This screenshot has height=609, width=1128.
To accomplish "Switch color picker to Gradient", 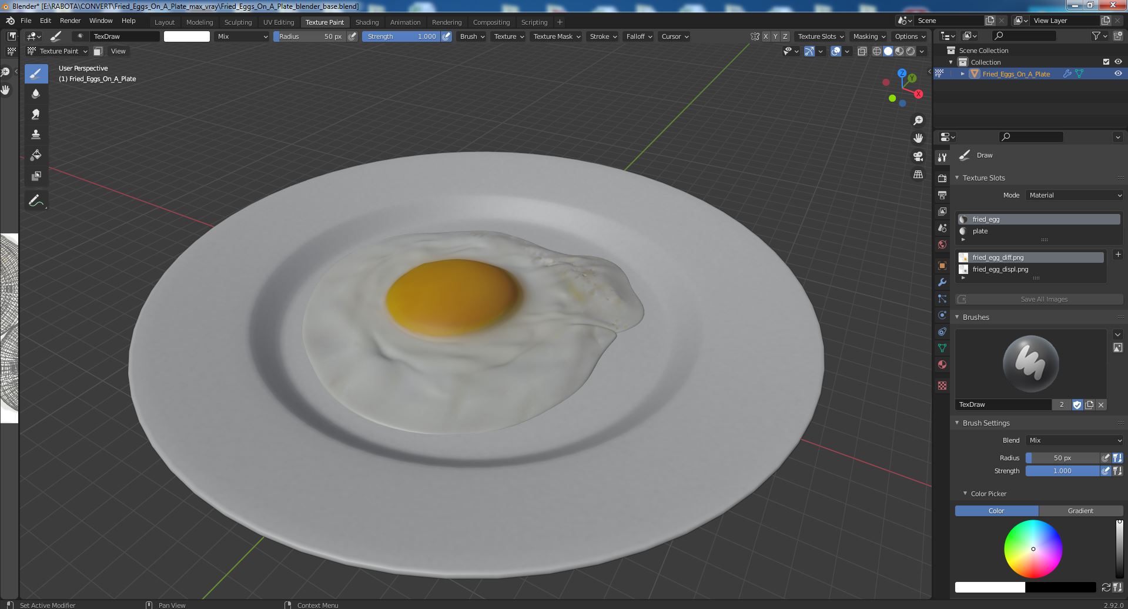I will coord(1080,511).
